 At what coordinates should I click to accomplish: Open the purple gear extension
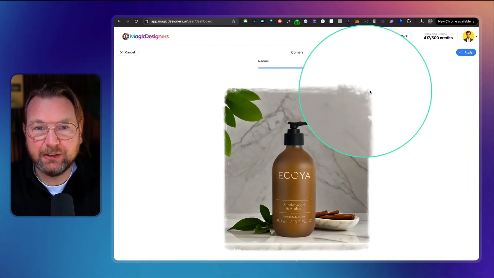pos(383,21)
